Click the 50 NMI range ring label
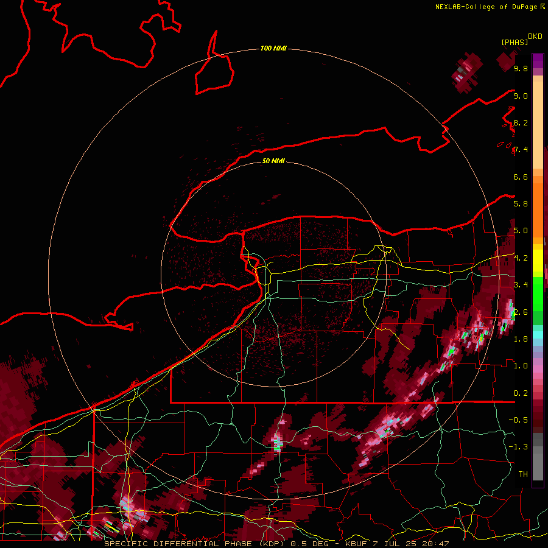The height and width of the screenshot is (548, 548). pyautogui.click(x=273, y=161)
